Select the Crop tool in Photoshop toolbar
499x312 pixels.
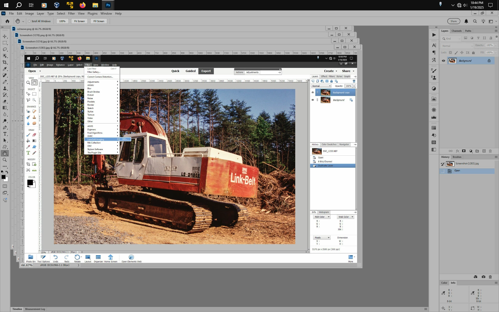pos(5,62)
